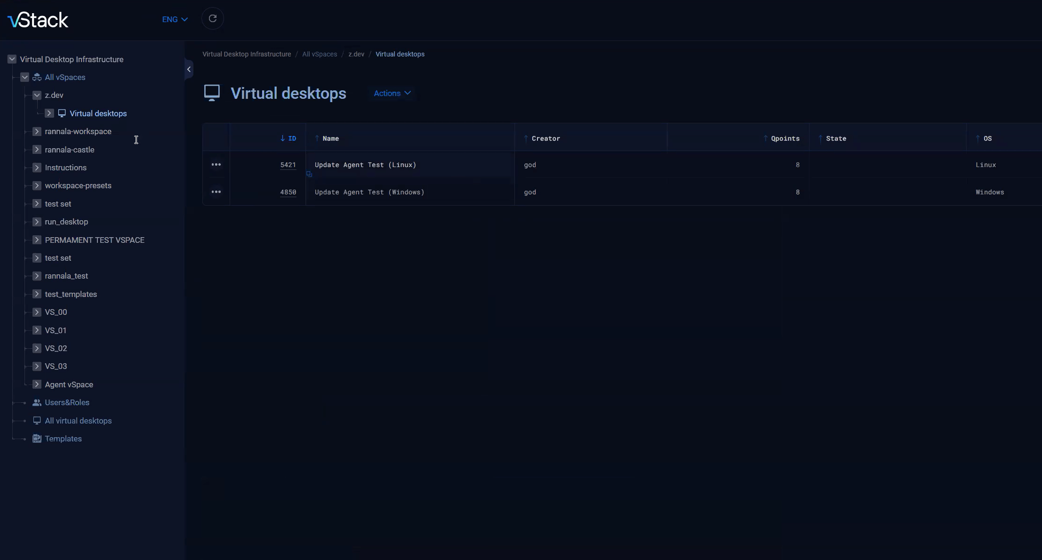Open desktop ID 5421 link
The height and width of the screenshot is (560, 1042).
pos(288,165)
